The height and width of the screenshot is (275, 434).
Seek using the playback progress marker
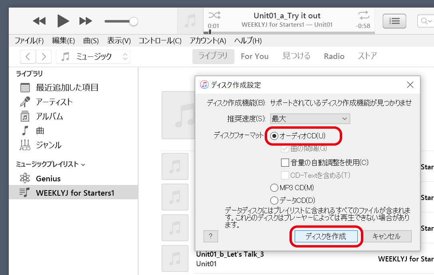pyautogui.click(x=210, y=32)
